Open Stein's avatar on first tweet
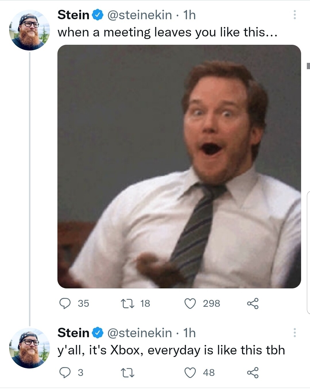The height and width of the screenshot is (390, 310). (30, 30)
